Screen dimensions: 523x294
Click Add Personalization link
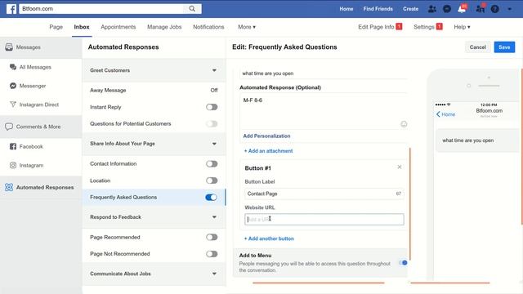[266, 136]
